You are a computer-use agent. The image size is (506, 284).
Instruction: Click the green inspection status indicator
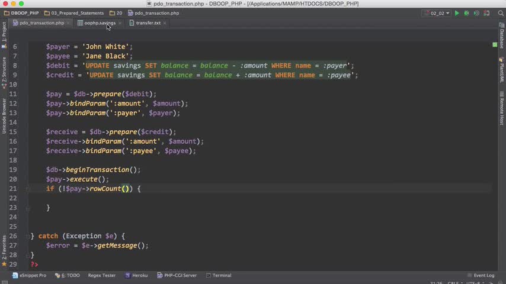(x=495, y=45)
